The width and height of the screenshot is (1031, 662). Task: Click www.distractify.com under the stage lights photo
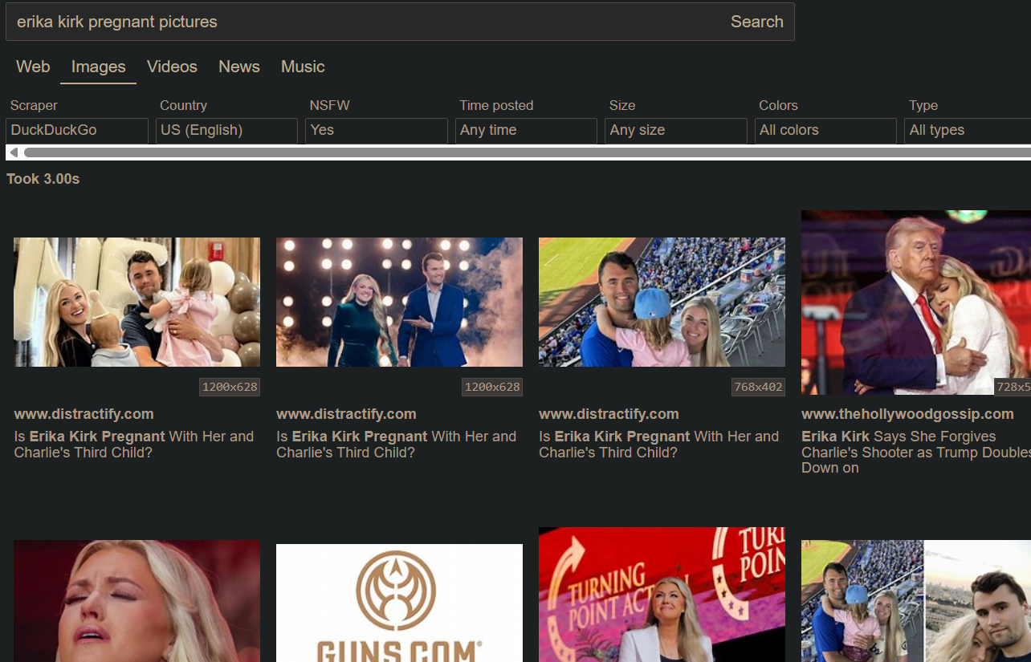tap(346, 414)
